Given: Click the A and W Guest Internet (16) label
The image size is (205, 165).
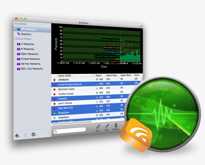Looking at the screenshot, I should (107, 56).
